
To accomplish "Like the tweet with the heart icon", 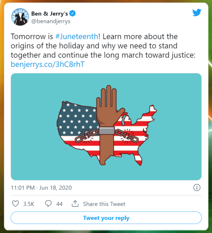I will click(x=15, y=204).
